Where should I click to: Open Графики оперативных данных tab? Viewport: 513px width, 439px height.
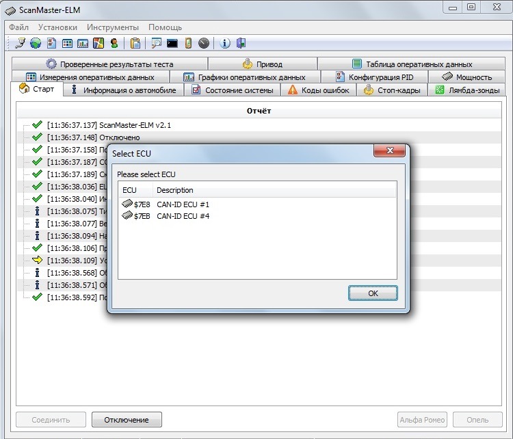pos(245,77)
